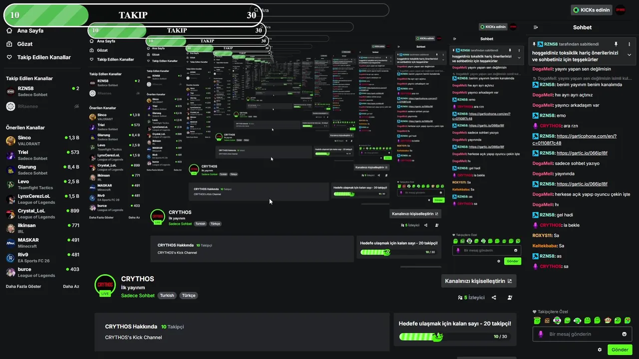The image size is (639, 359).
Task: Click the outermost TAKIP 10–30 goal overlay bar
Action: click(x=133, y=15)
